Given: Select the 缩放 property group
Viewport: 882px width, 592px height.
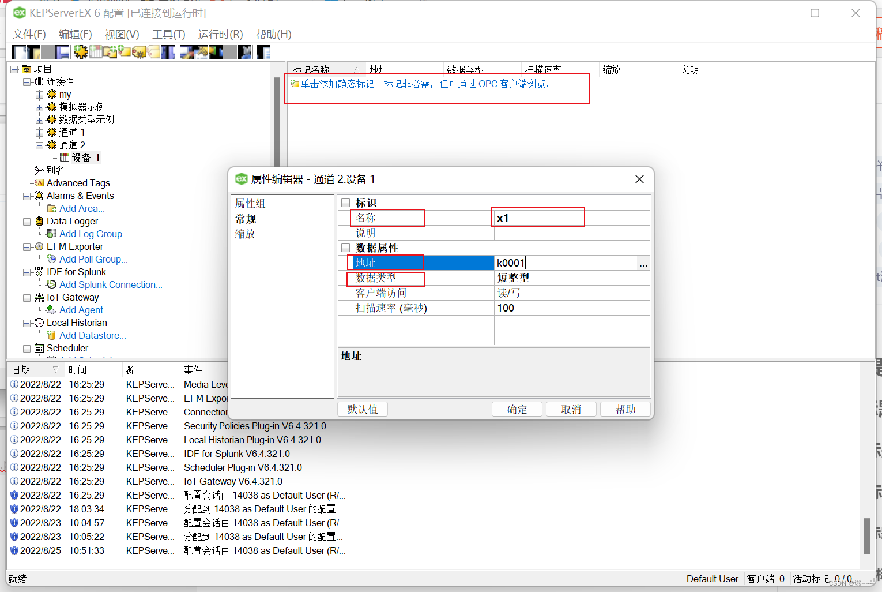Looking at the screenshot, I should pyautogui.click(x=245, y=234).
